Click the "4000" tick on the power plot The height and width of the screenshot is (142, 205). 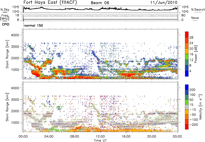click(15, 35)
